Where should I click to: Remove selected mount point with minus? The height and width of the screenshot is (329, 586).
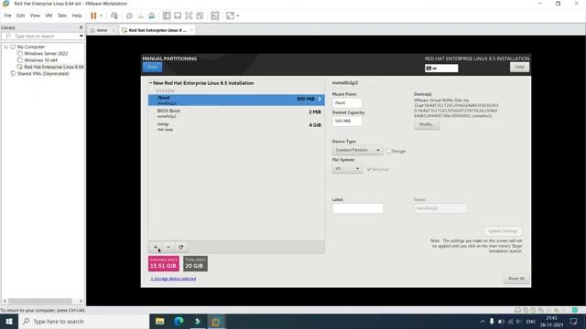(168, 247)
